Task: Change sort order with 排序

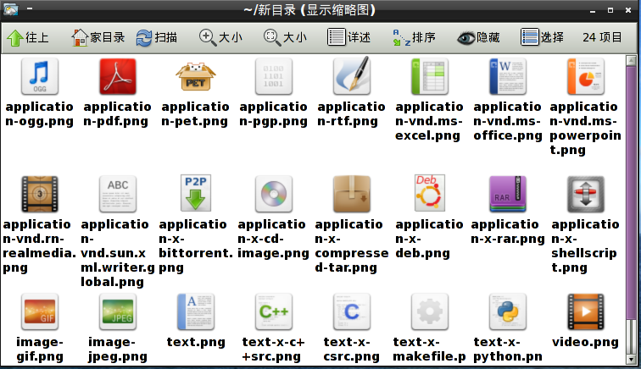Action: tap(414, 37)
